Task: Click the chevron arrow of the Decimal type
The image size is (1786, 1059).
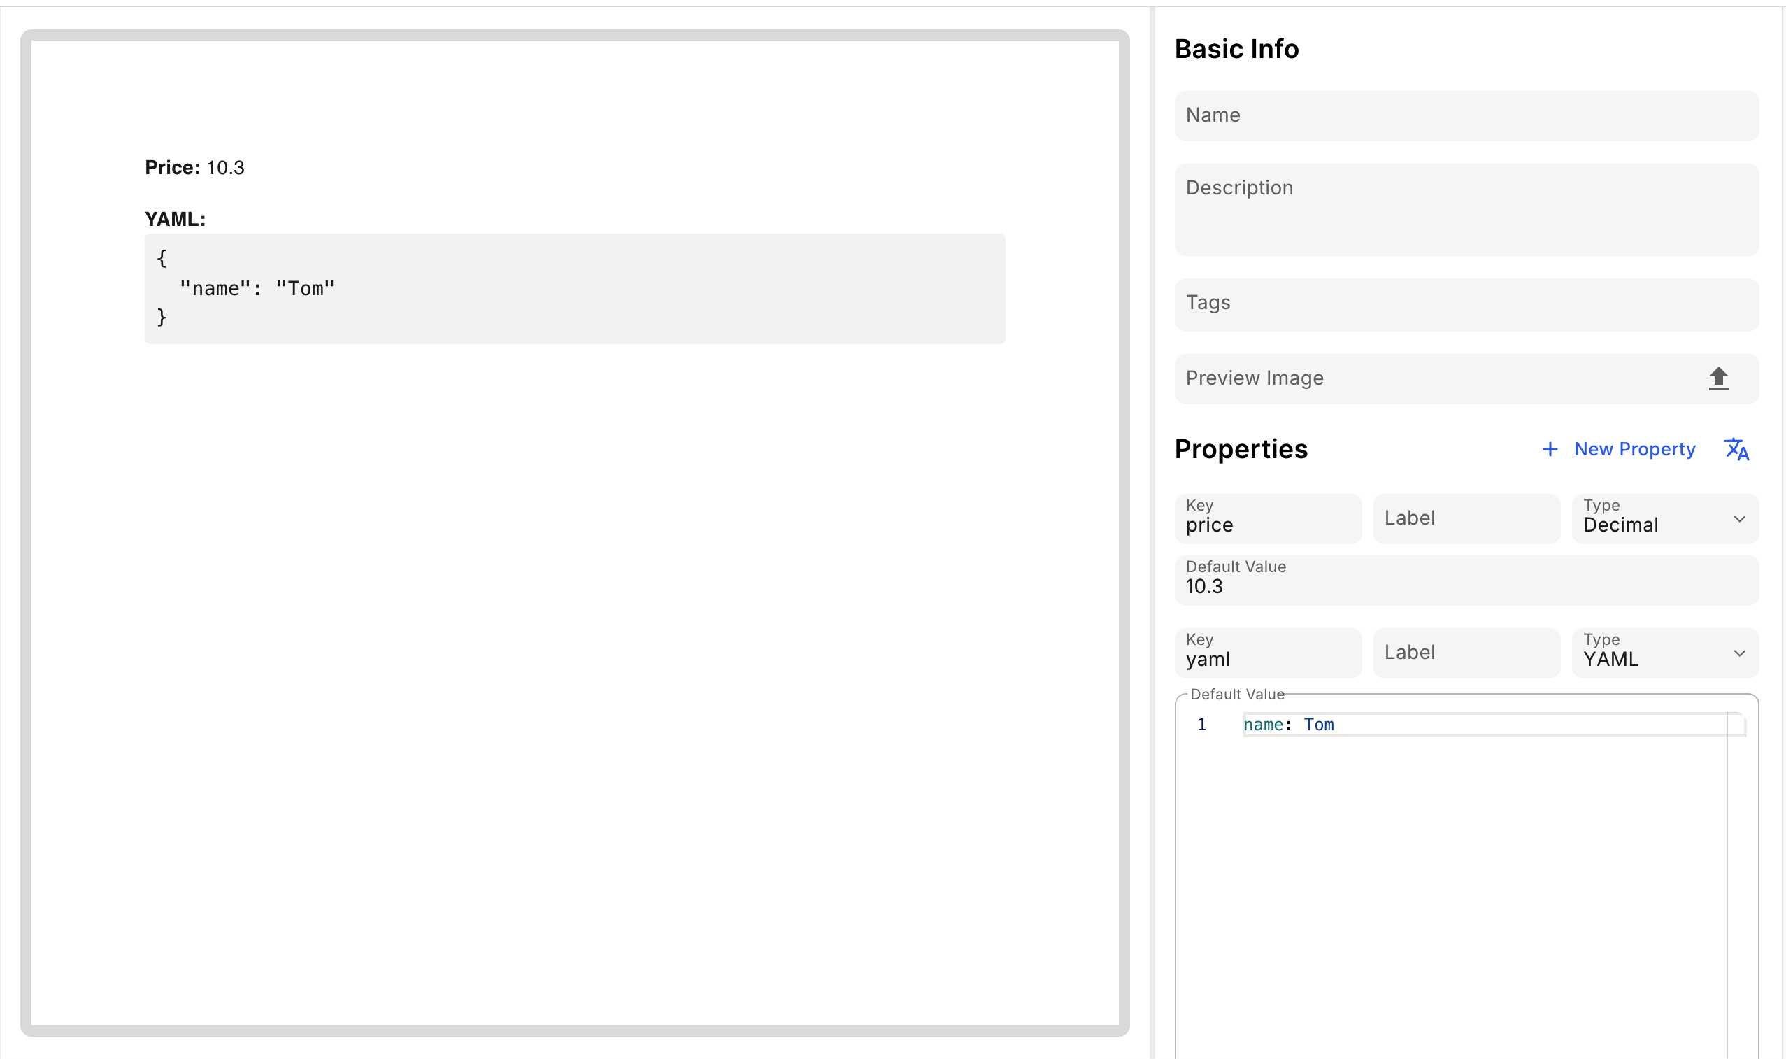Action: pyautogui.click(x=1740, y=519)
